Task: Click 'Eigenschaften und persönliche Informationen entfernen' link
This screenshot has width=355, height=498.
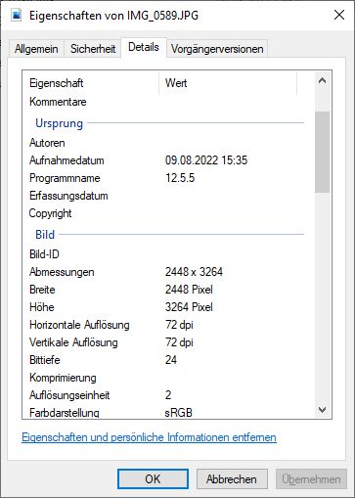Action: pyautogui.click(x=149, y=437)
